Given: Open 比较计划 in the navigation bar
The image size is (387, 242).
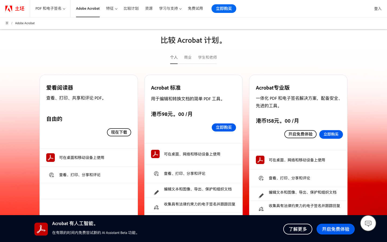Looking at the screenshot, I should coord(131,8).
